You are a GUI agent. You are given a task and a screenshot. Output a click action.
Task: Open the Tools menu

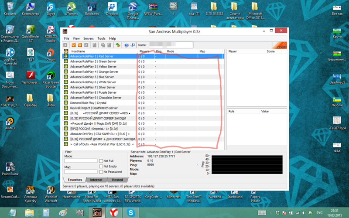point(101,38)
